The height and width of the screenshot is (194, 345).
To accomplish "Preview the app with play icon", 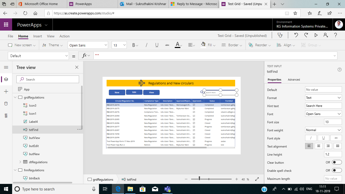I will click(316, 35).
